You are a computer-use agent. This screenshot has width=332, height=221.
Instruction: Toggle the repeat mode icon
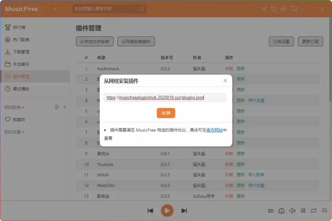(x=314, y=211)
